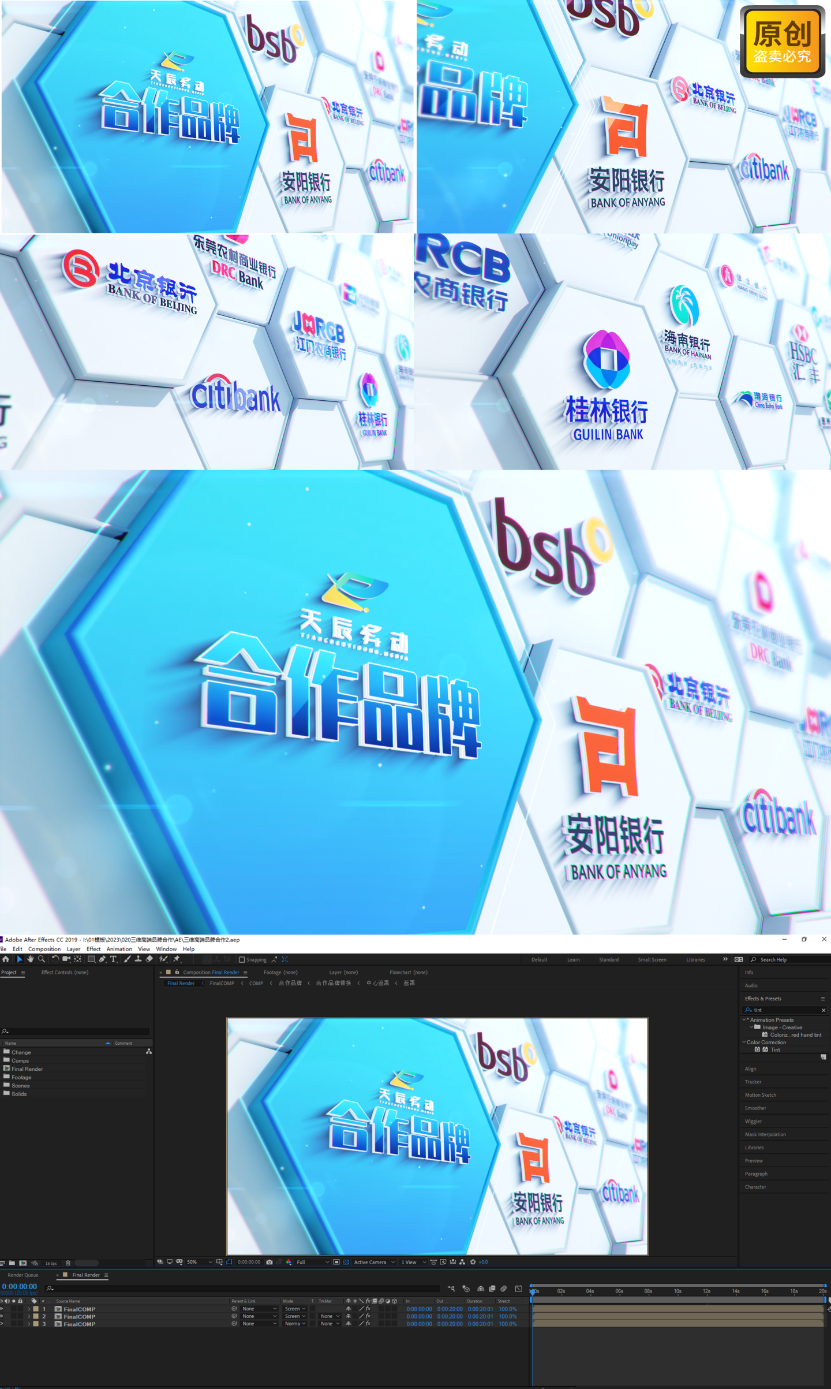Toggle mask and shape path visibility
831x1389 pixels.
point(229,1262)
